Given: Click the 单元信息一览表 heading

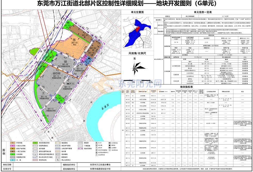Looking at the screenshot, I should pyautogui.click(x=203, y=12).
